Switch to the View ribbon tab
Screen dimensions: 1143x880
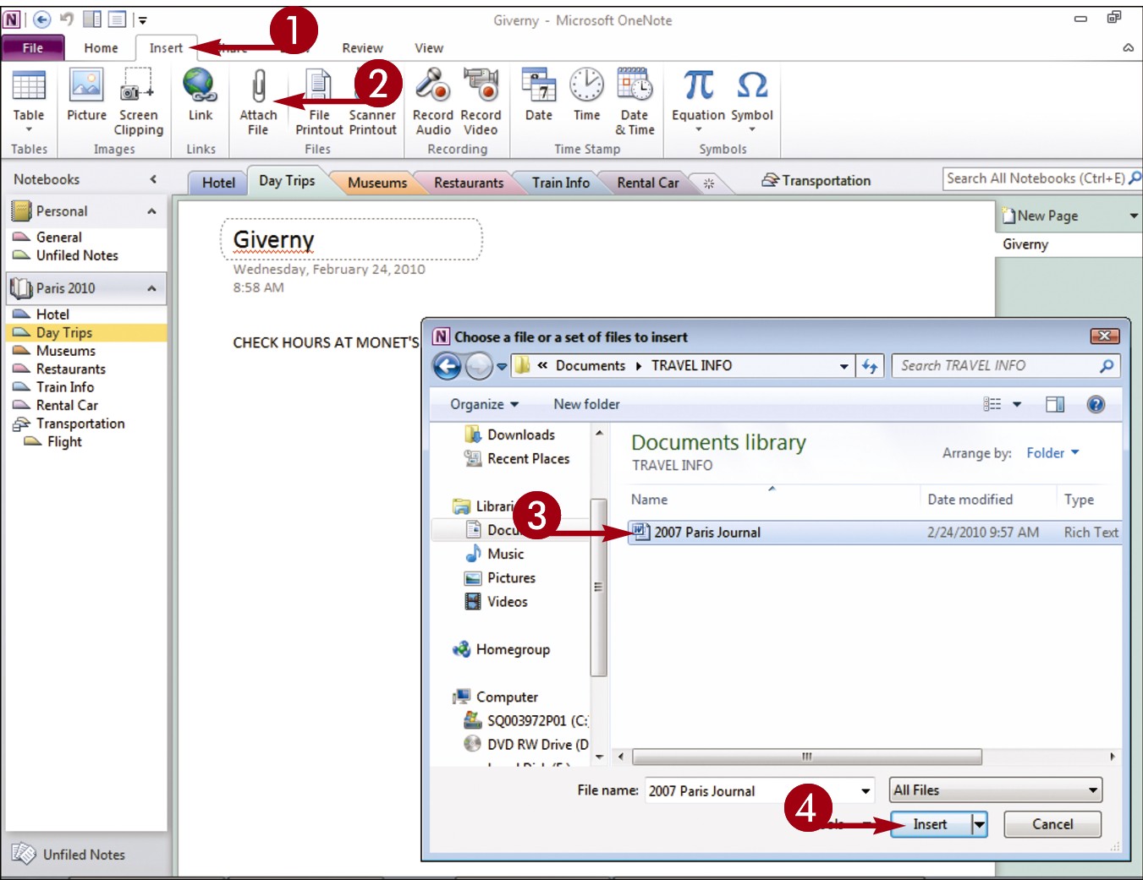(x=429, y=48)
